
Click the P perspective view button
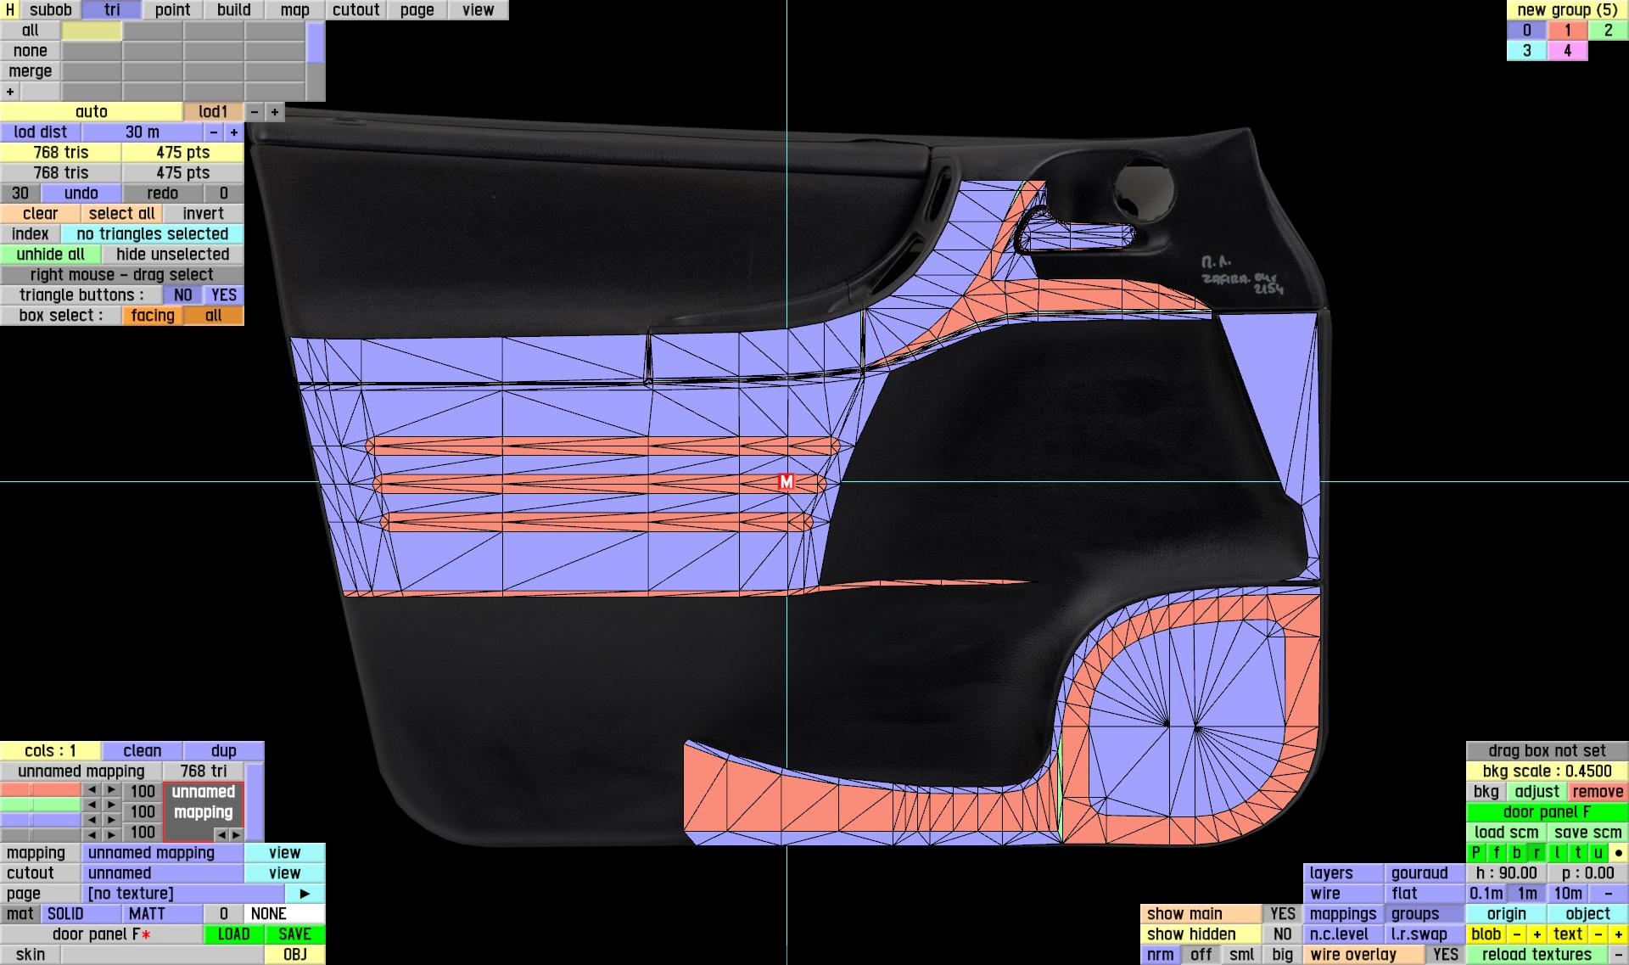(x=1475, y=853)
